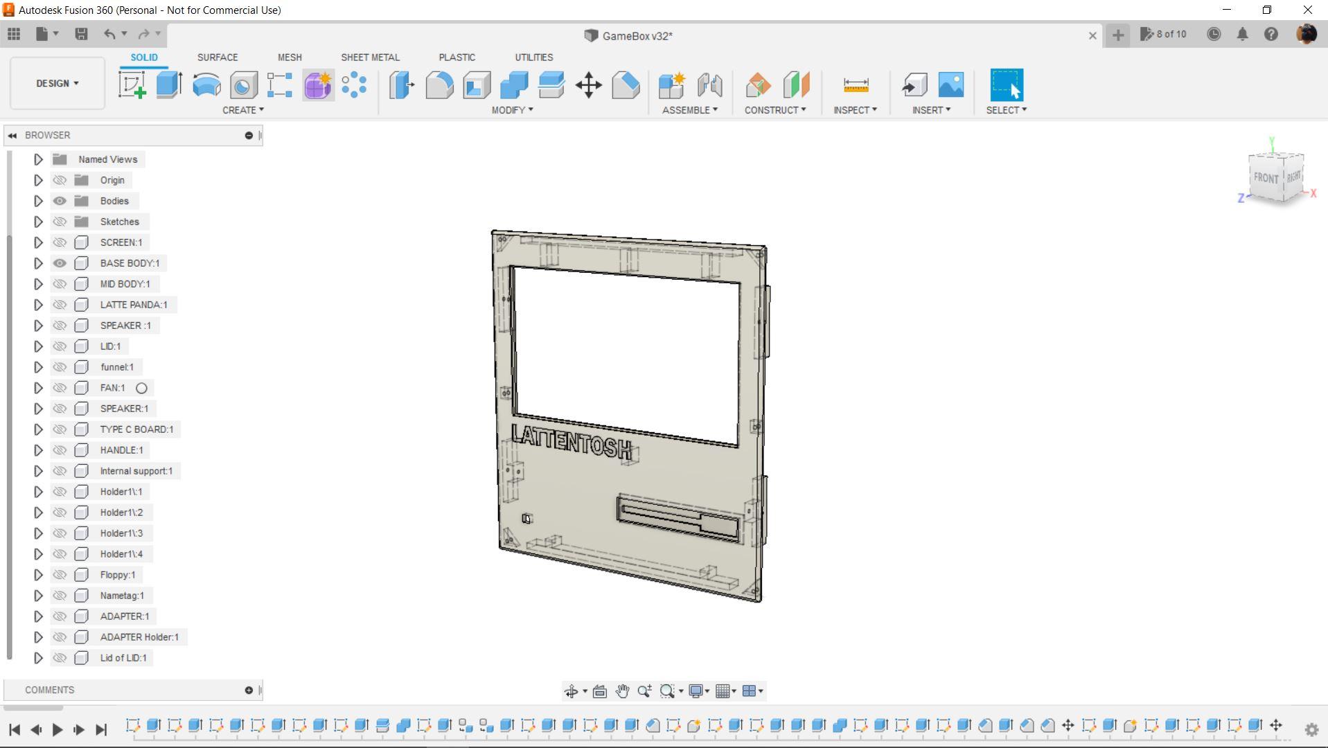Open the CONSTRUCT menu
Screen dimensions: 1328x748
click(775, 110)
